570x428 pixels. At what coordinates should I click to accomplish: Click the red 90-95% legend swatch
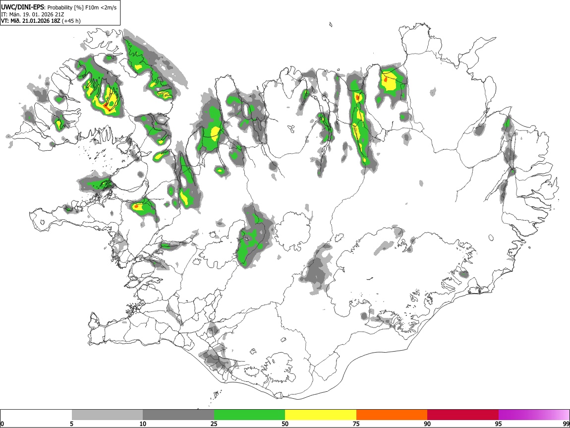pos(463,415)
